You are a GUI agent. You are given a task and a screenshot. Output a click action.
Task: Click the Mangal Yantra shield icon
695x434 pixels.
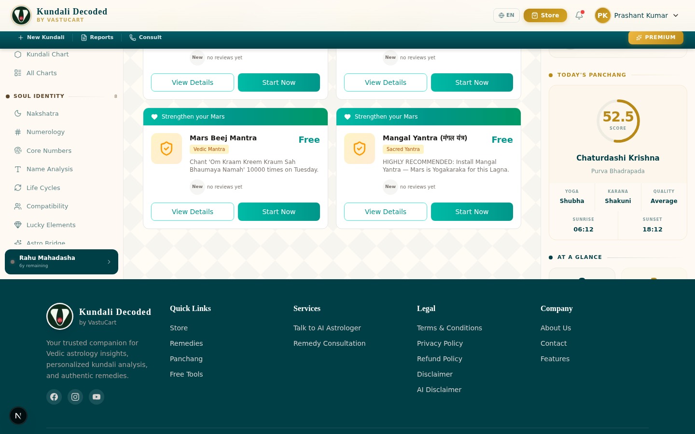360,149
